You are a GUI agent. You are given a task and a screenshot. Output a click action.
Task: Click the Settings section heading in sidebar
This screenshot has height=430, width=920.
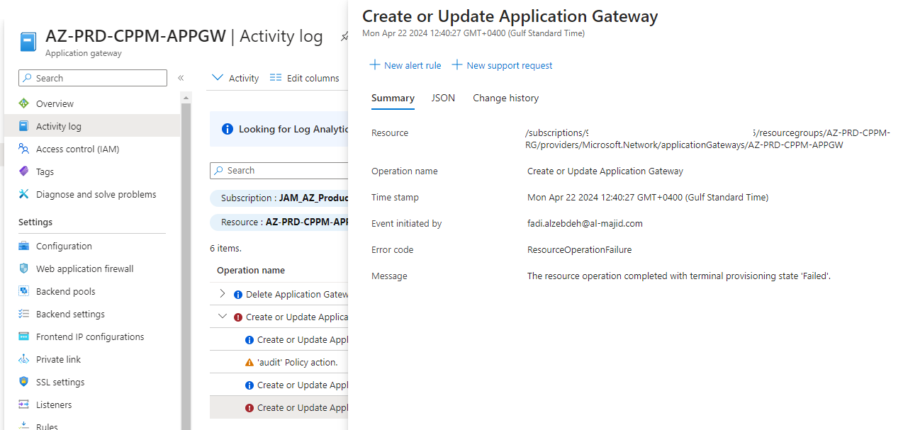pos(35,222)
